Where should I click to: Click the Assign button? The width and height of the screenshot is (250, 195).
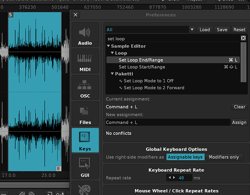click(x=239, y=122)
